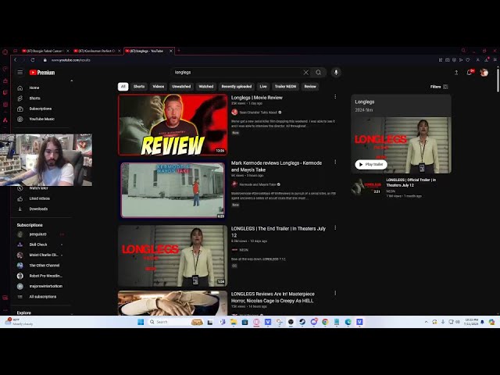500x375 pixels.
Task: Click the upload video icon
Action: 456,73
